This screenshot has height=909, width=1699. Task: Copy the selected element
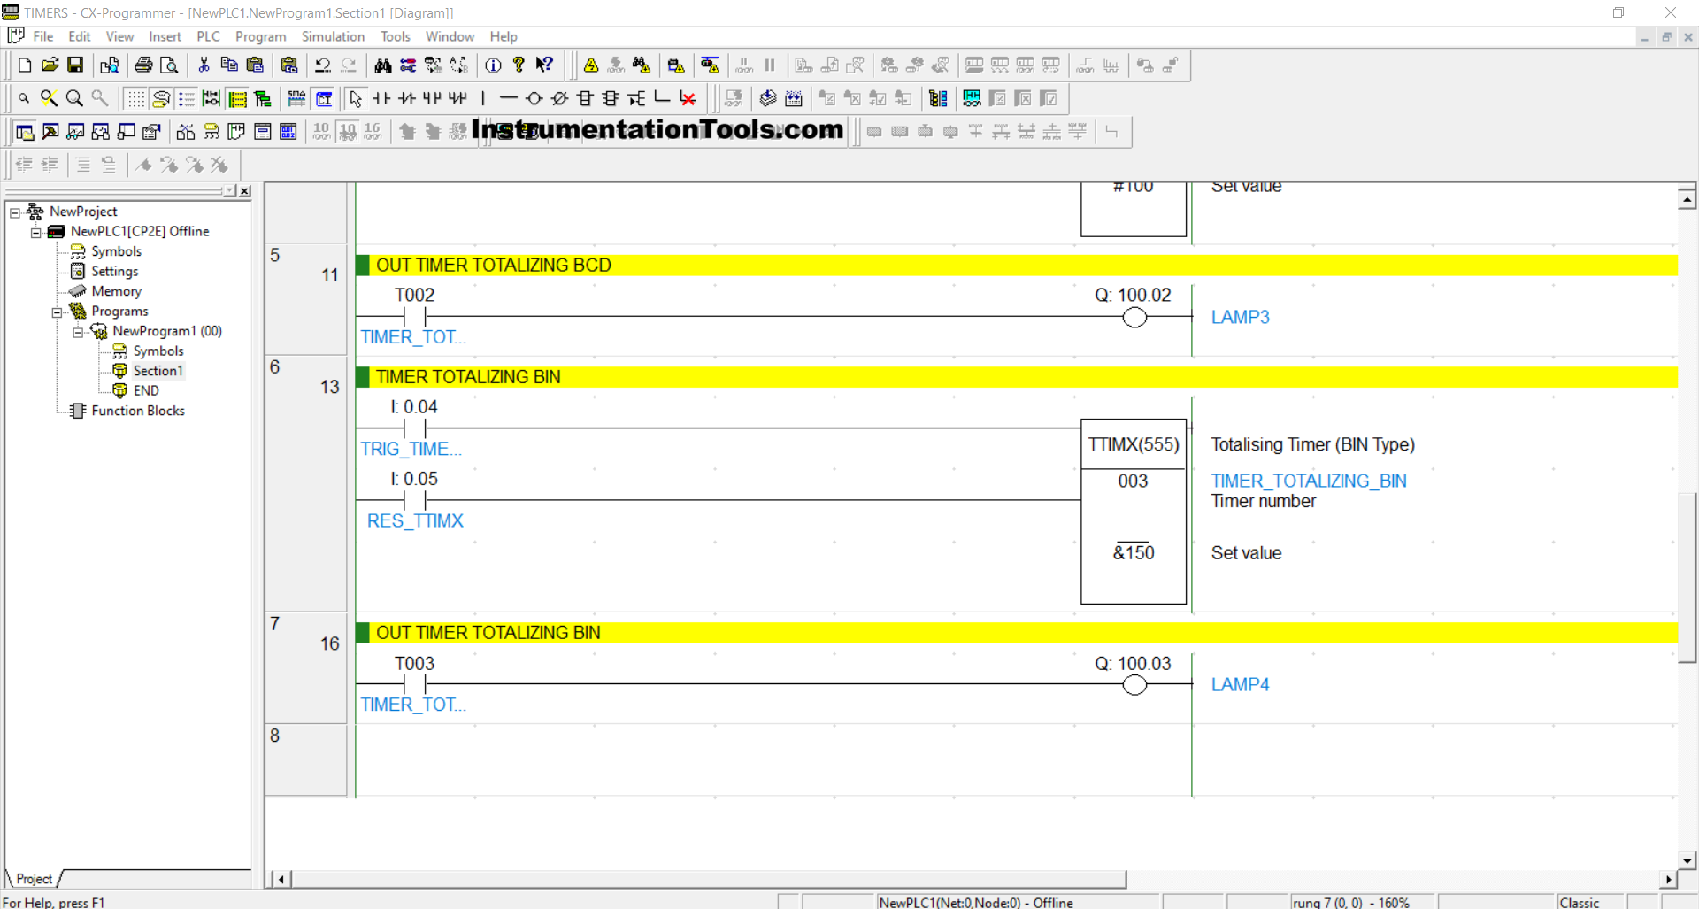tap(229, 65)
